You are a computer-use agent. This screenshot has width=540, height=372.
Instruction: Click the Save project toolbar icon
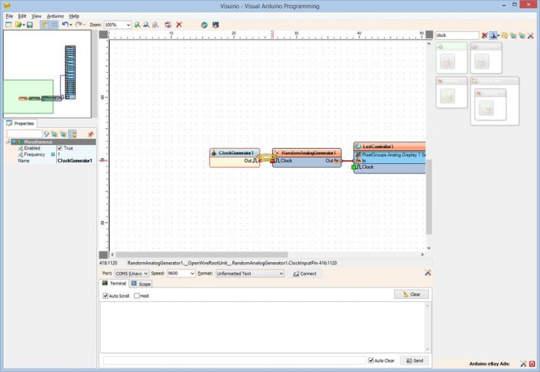30,25
